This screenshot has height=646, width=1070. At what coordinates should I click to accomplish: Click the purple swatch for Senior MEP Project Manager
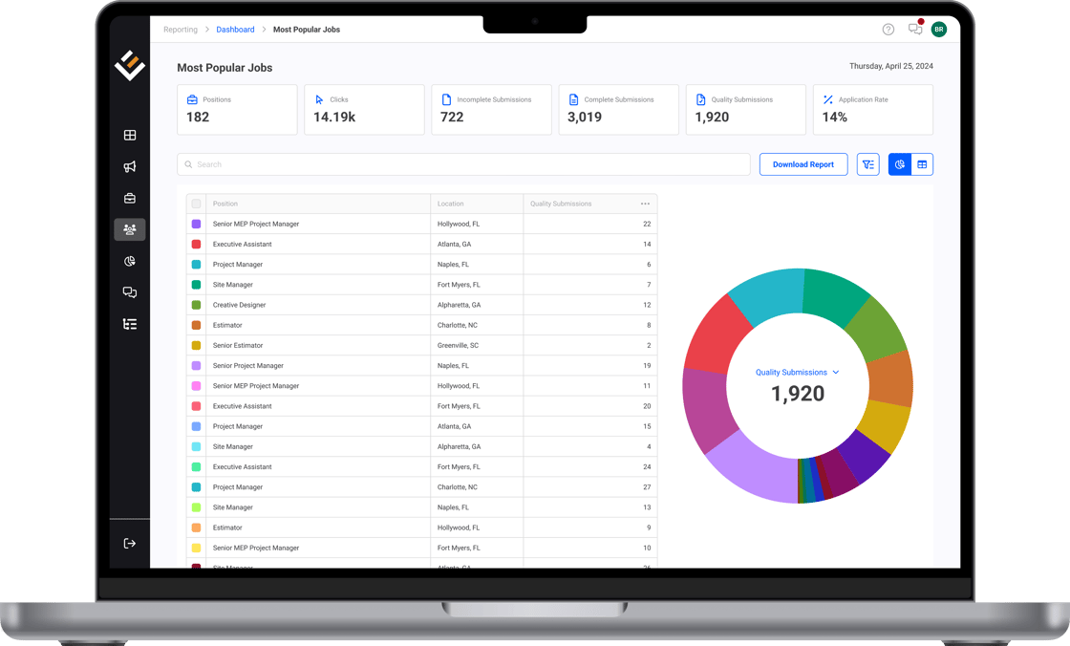point(196,224)
